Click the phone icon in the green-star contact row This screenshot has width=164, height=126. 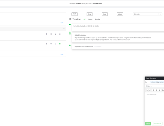pyautogui.click(x=56, y=44)
